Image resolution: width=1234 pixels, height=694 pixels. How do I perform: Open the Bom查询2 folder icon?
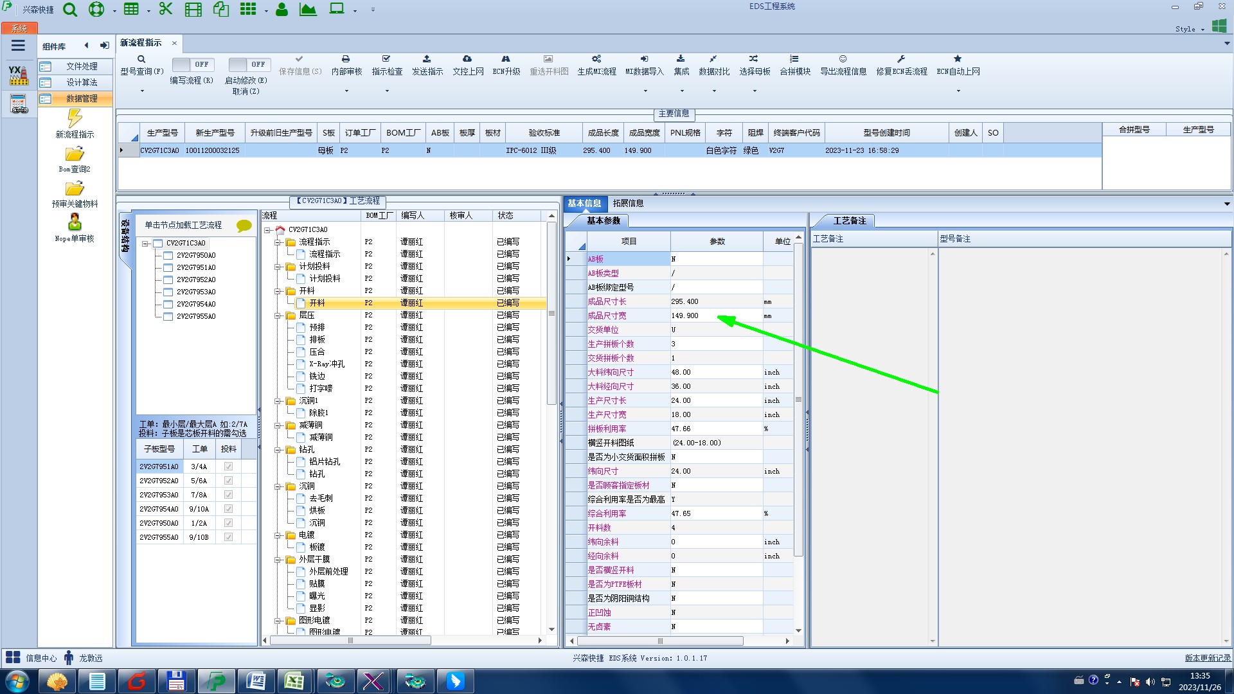click(x=75, y=155)
